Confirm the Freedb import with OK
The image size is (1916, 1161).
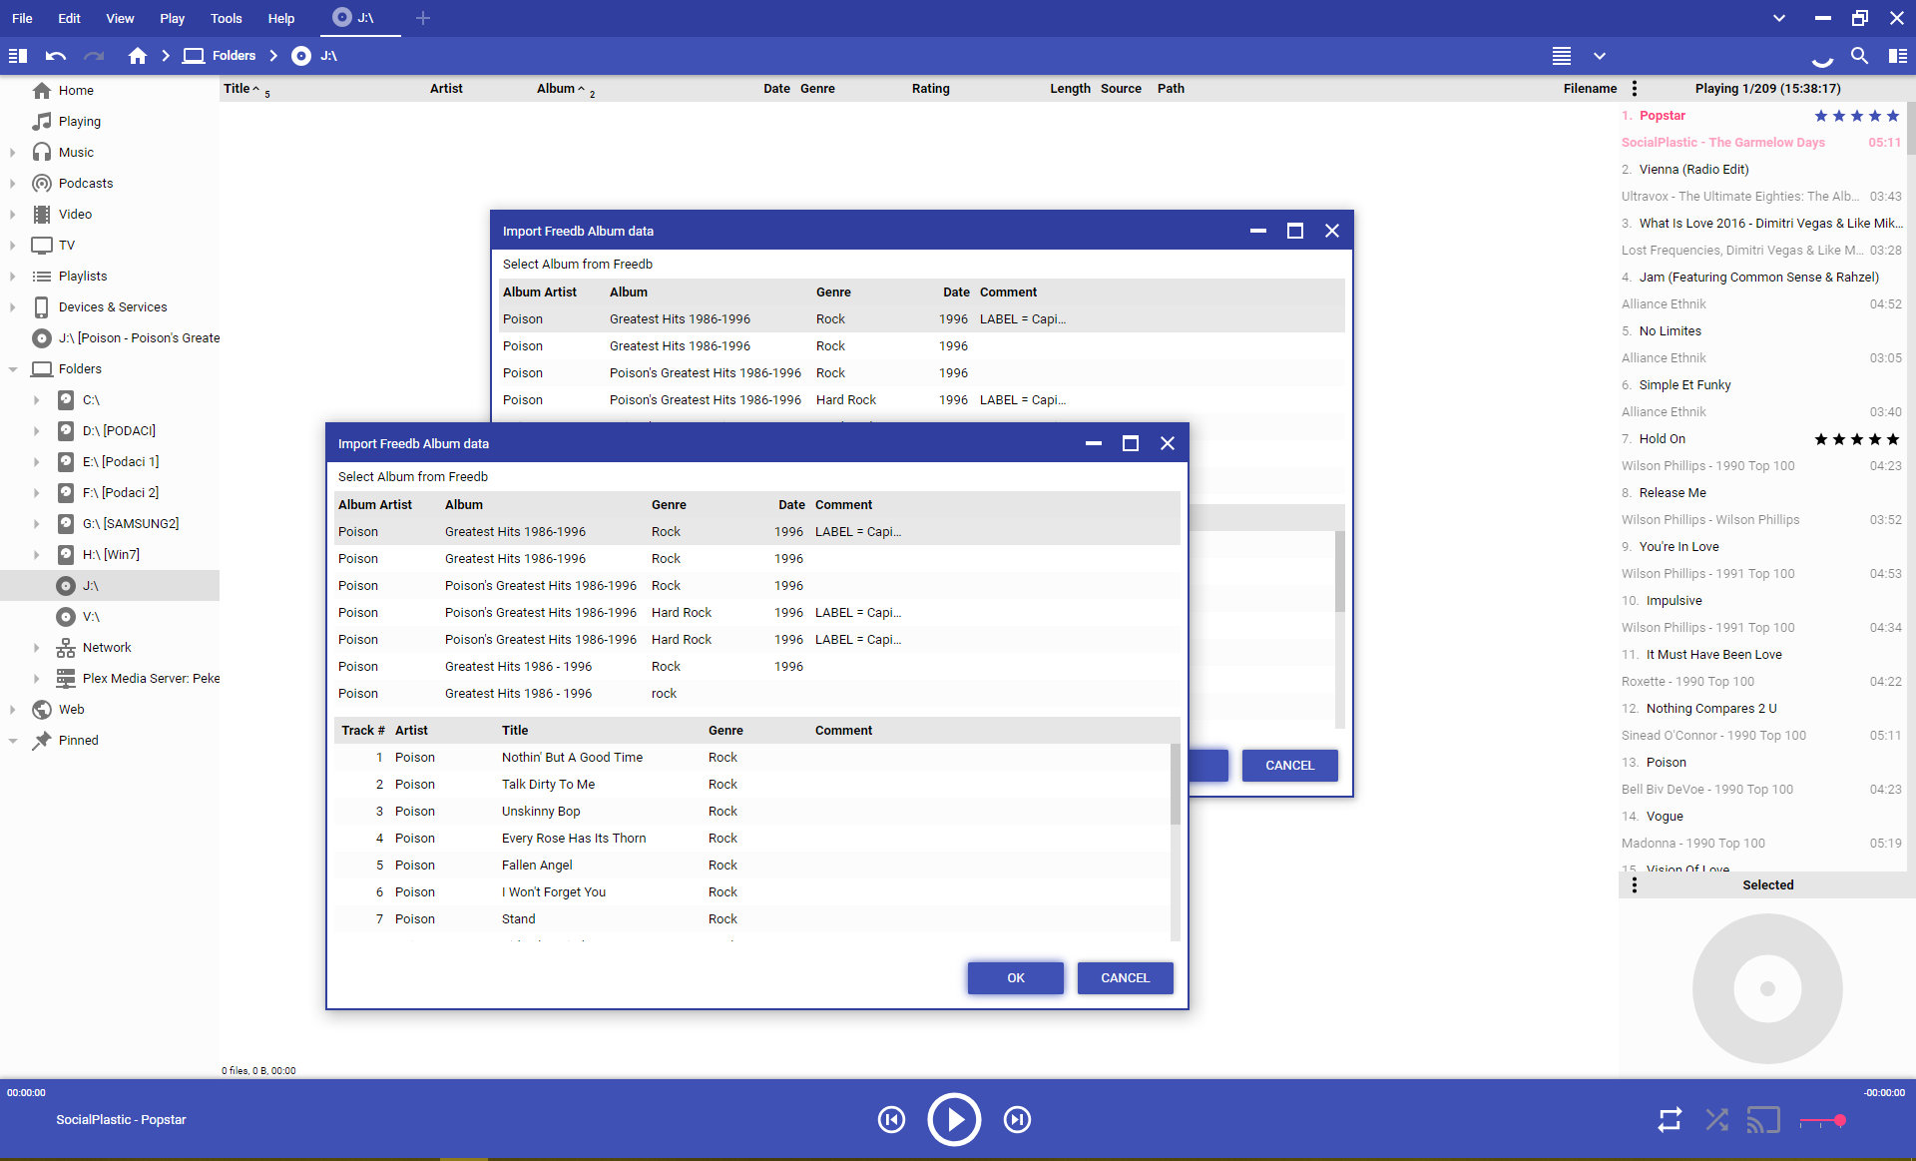click(x=1015, y=977)
